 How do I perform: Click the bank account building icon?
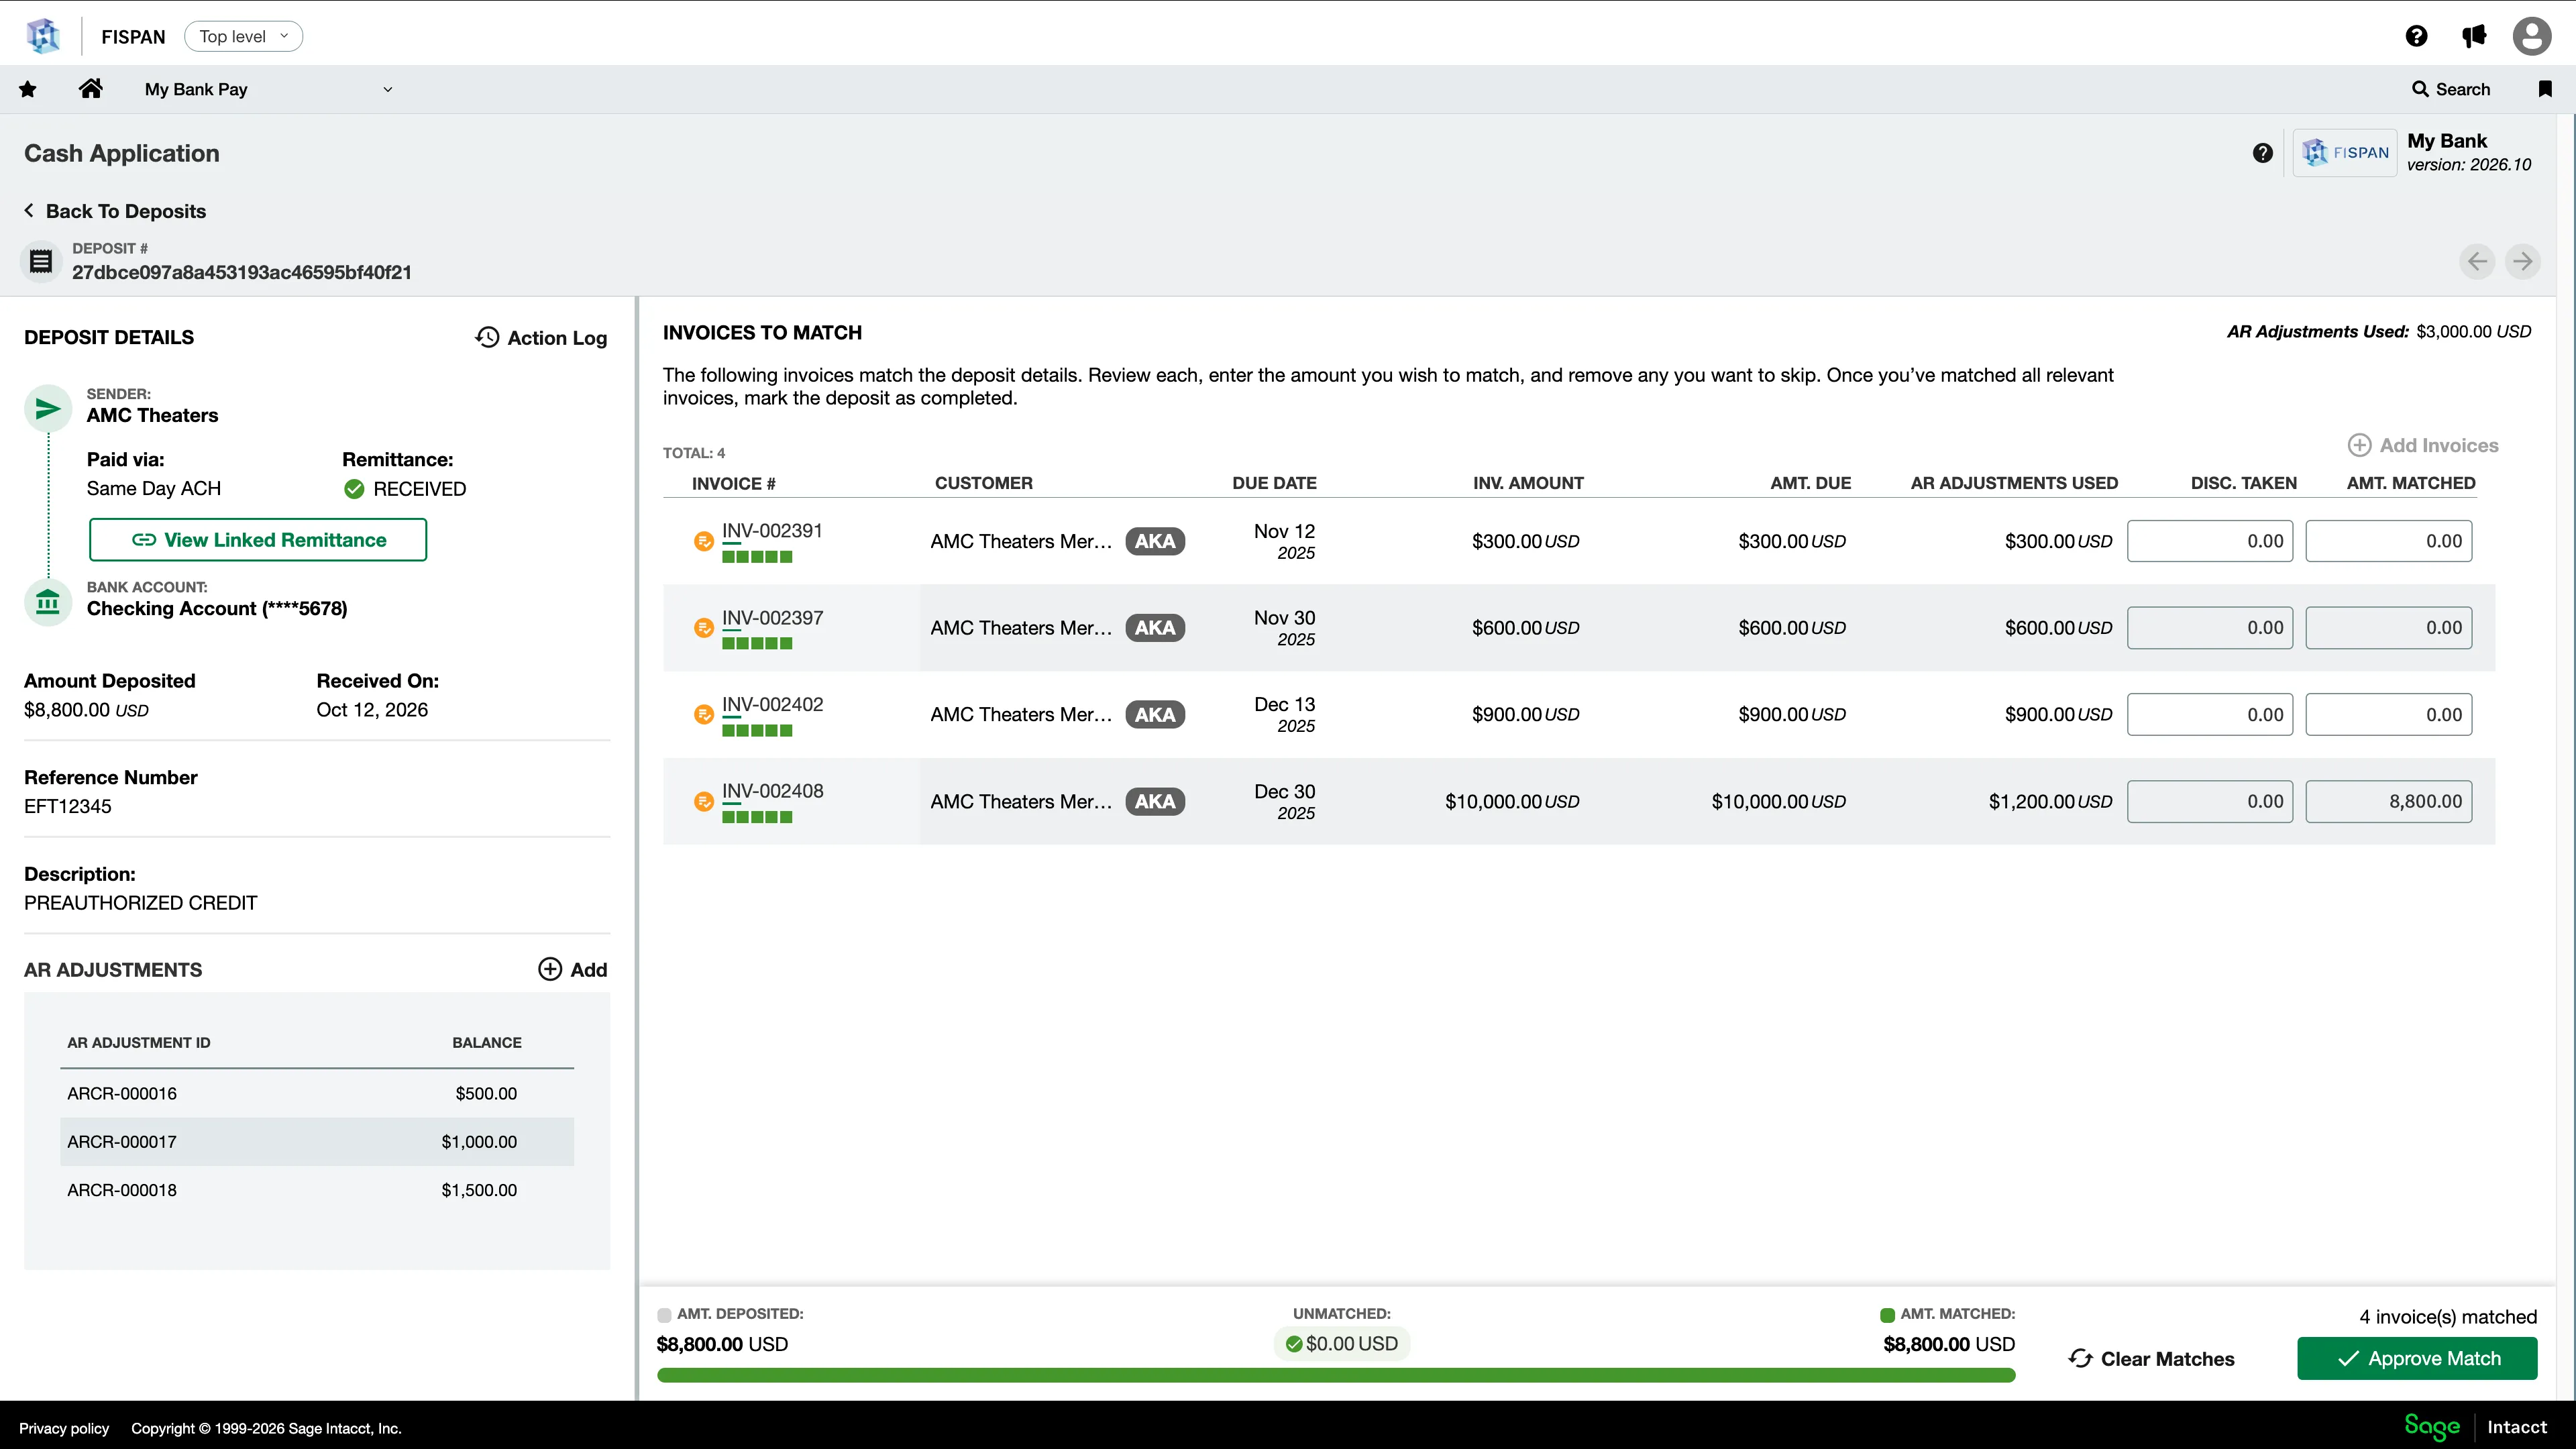click(48, 603)
